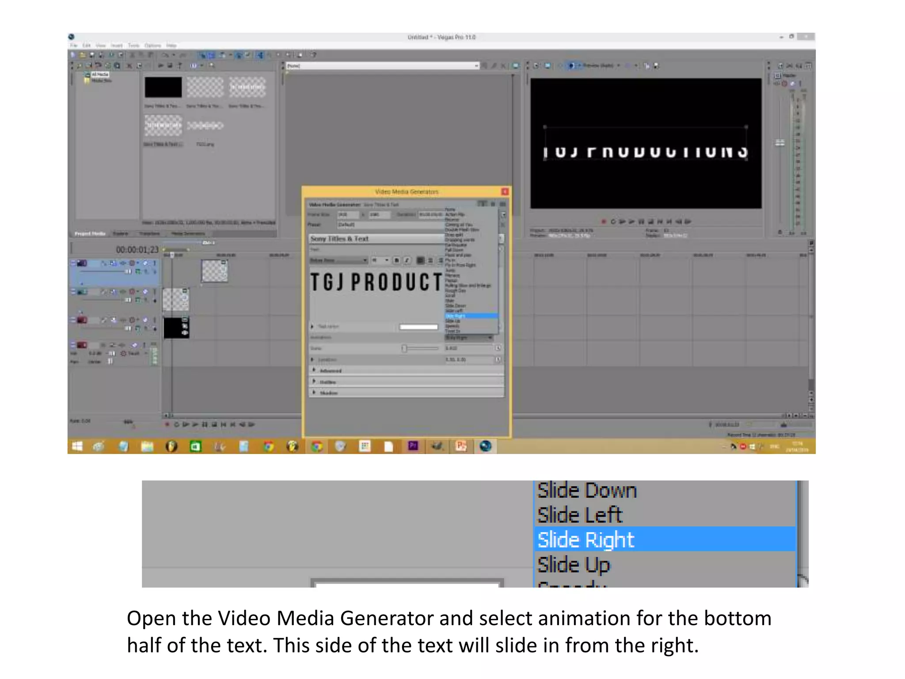
Task: Click Record in the preview transport bar
Action: (604, 221)
